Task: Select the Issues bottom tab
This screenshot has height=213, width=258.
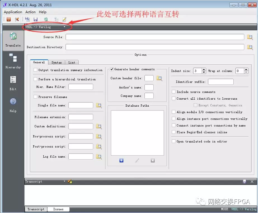Action: coord(58,209)
